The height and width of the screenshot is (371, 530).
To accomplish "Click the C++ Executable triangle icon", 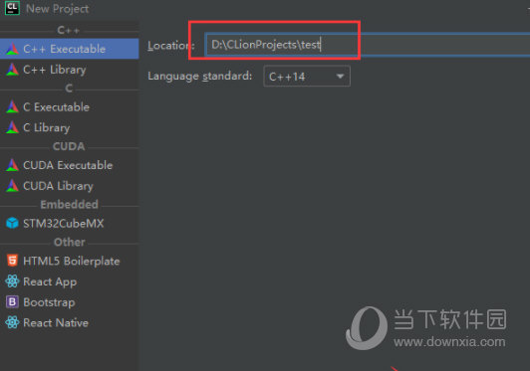I will 13,49.
